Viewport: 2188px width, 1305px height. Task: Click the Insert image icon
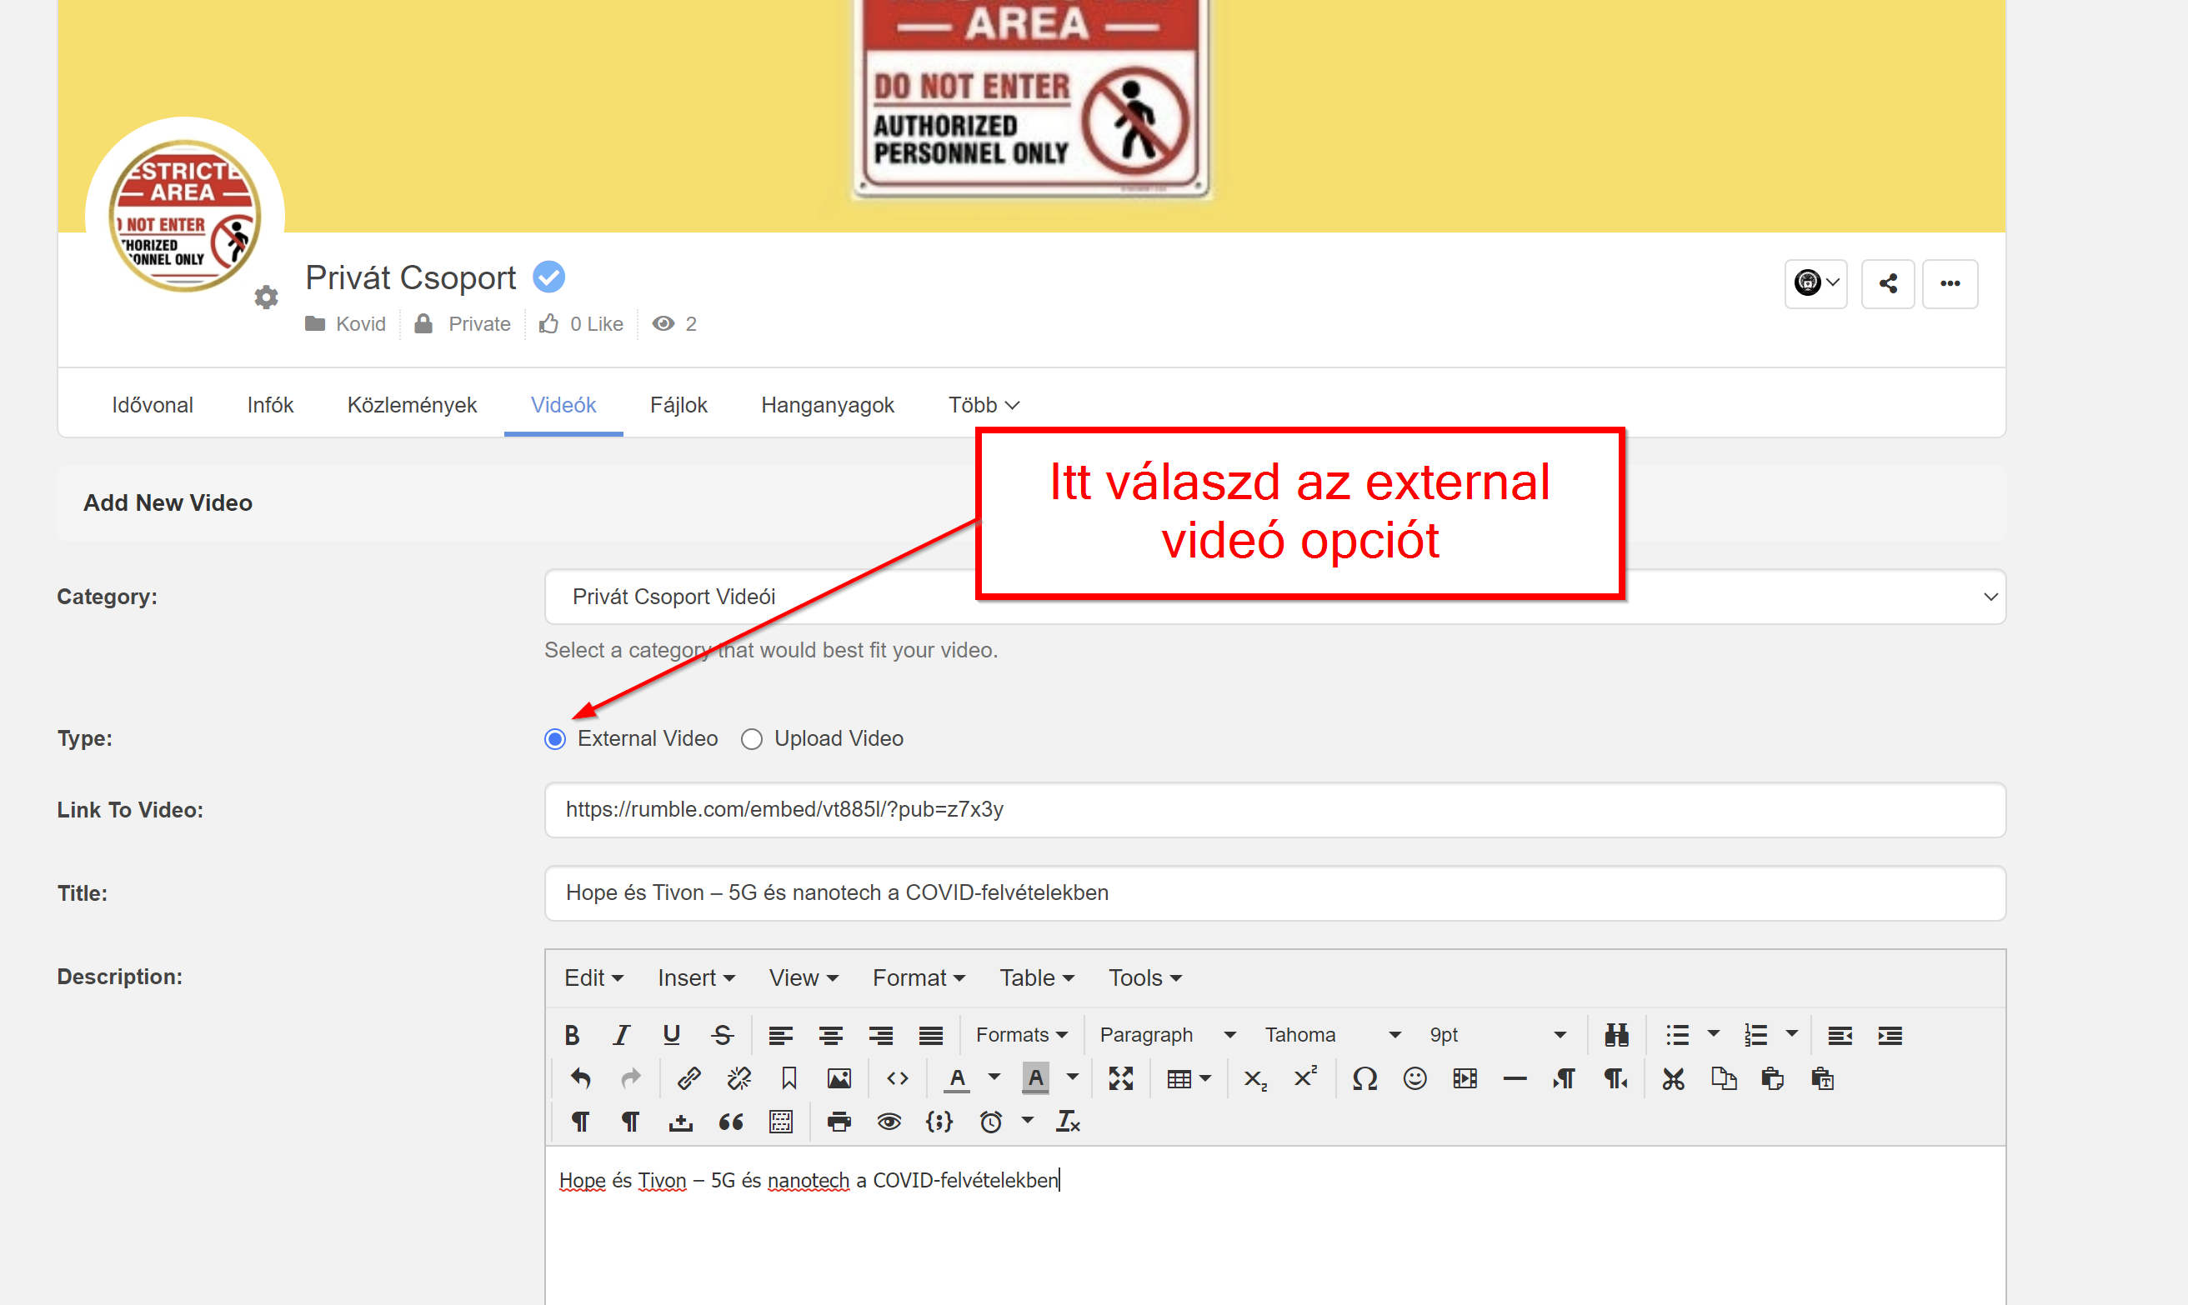839,1078
